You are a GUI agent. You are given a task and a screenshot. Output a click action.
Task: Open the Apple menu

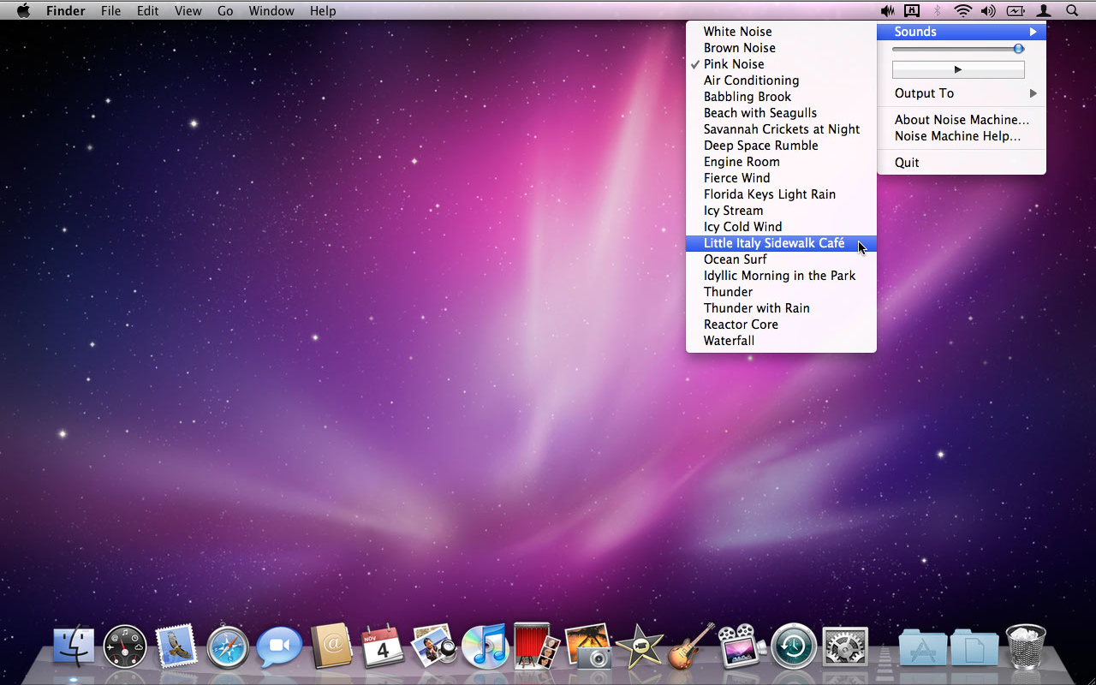coord(23,10)
